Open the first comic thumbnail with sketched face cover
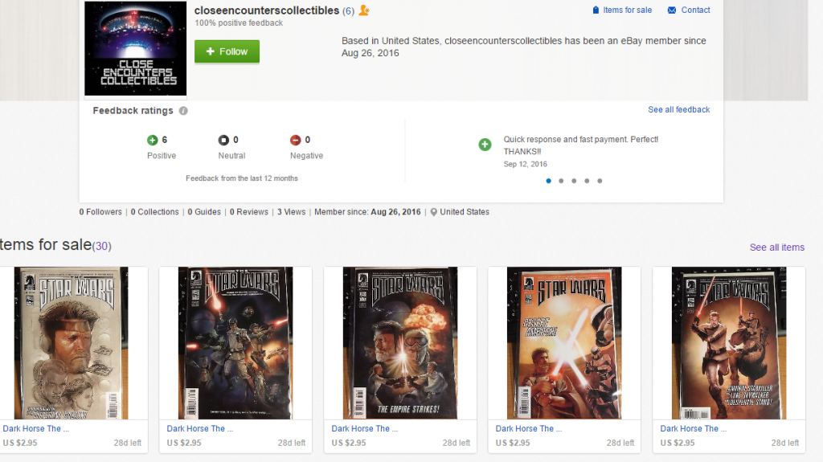 click(x=71, y=343)
